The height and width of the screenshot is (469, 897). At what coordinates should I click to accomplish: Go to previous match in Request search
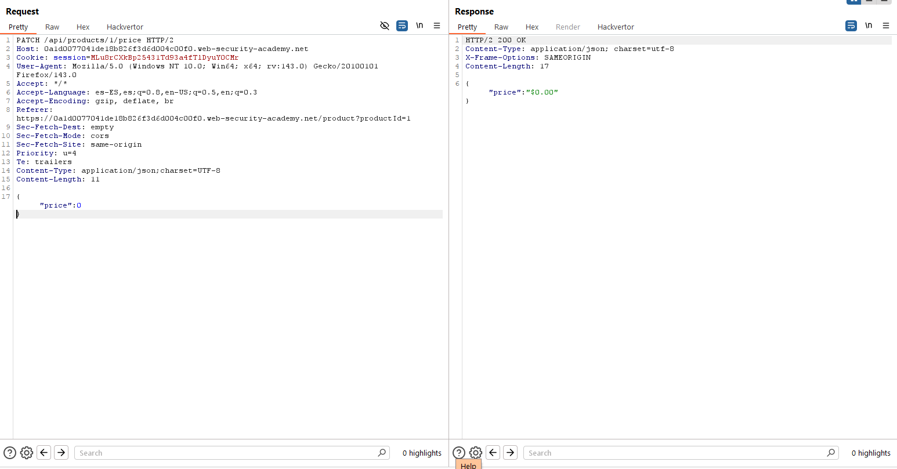(x=44, y=453)
